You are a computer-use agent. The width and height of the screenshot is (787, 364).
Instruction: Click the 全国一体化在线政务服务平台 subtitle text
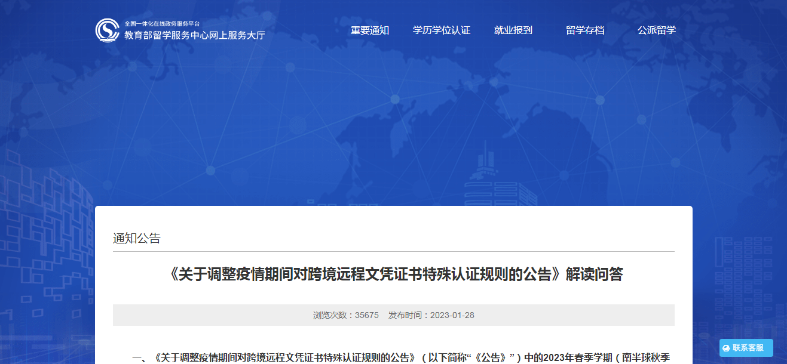[162, 23]
